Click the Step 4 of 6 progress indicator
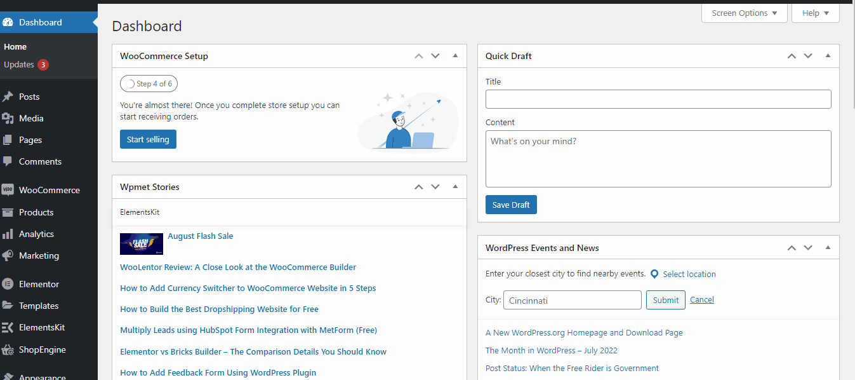The width and height of the screenshot is (855, 380). coord(149,84)
